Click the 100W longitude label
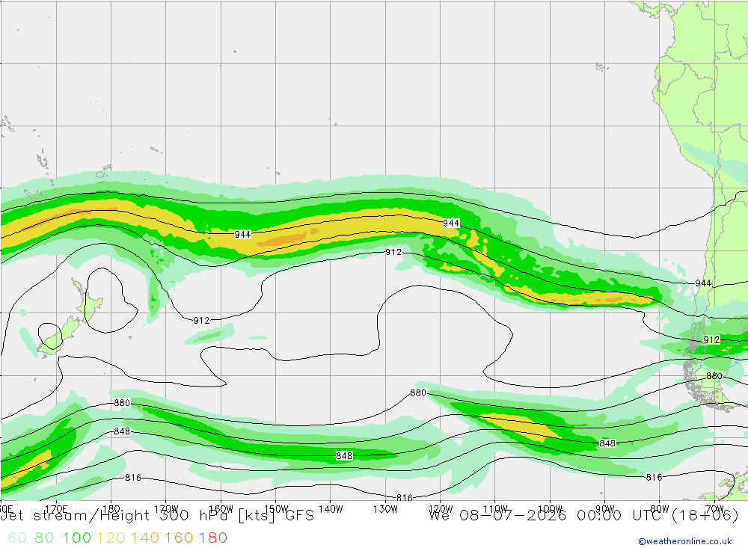Image resolution: width=748 pixels, height=548 pixels. [x=550, y=509]
